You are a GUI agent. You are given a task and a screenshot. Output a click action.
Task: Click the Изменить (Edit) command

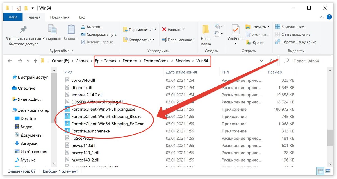click(257, 35)
